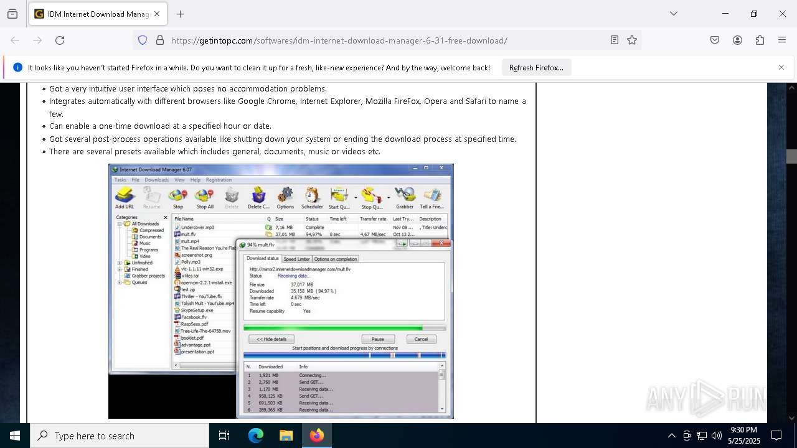This screenshot has width=797, height=448.
Task: Select the IDM Internet Download Manager tab
Action: coord(98,14)
